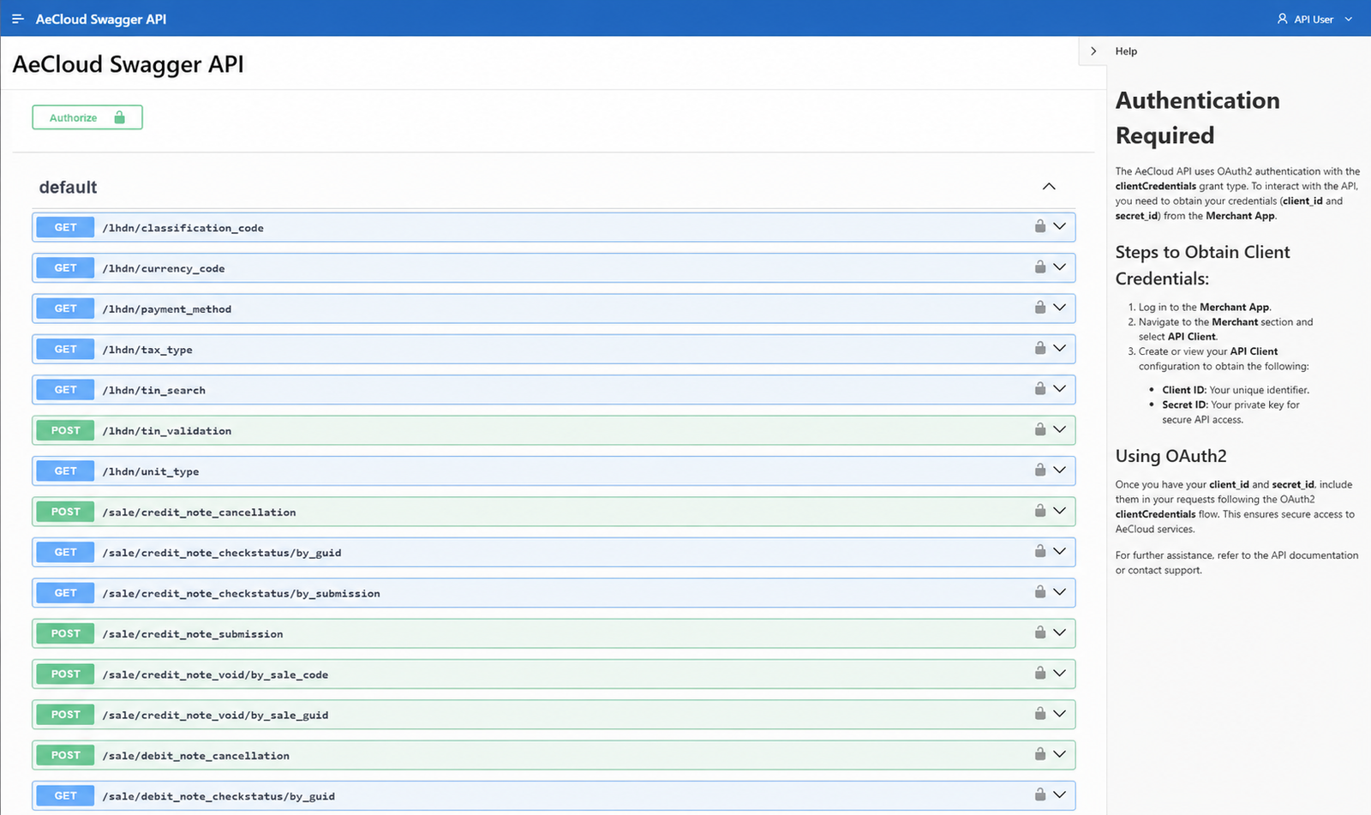This screenshot has width=1371, height=815.
Task: Click path text /sale/credit_note_void/by_sale_code
Action: click(215, 674)
